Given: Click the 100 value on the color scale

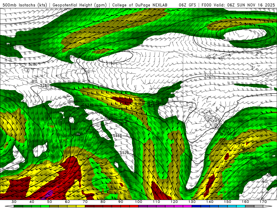Looking at the screenshot, I should pyautogui.click(x=138, y=202).
